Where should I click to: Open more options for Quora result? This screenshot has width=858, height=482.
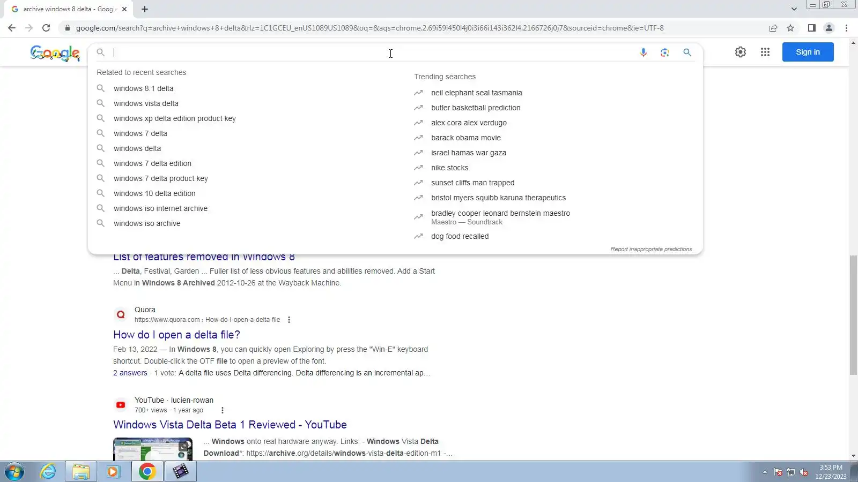[289, 320]
